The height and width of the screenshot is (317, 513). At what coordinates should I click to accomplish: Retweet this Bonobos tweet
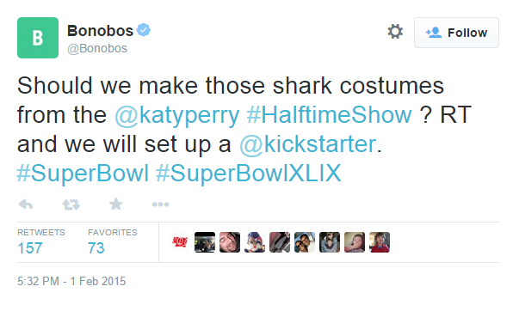tap(71, 204)
